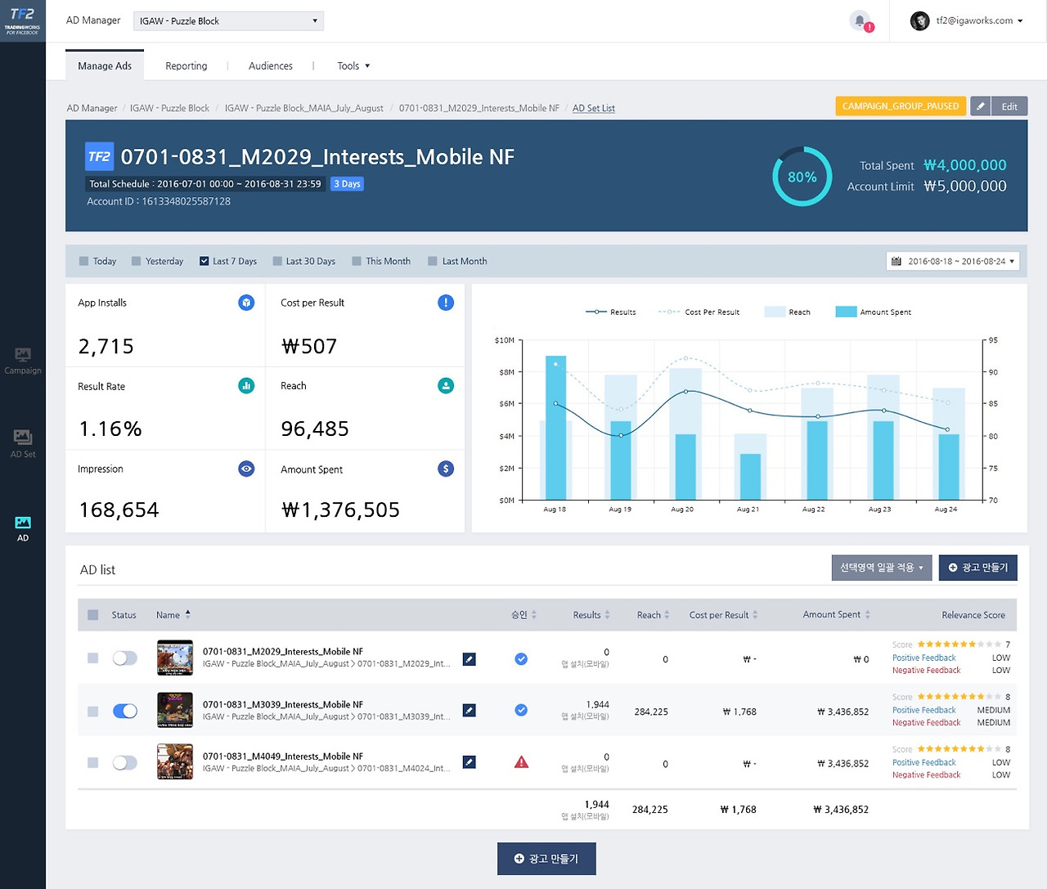Click the red warning icon on M4049 ad
The height and width of the screenshot is (889, 1047).
pos(521,762)
